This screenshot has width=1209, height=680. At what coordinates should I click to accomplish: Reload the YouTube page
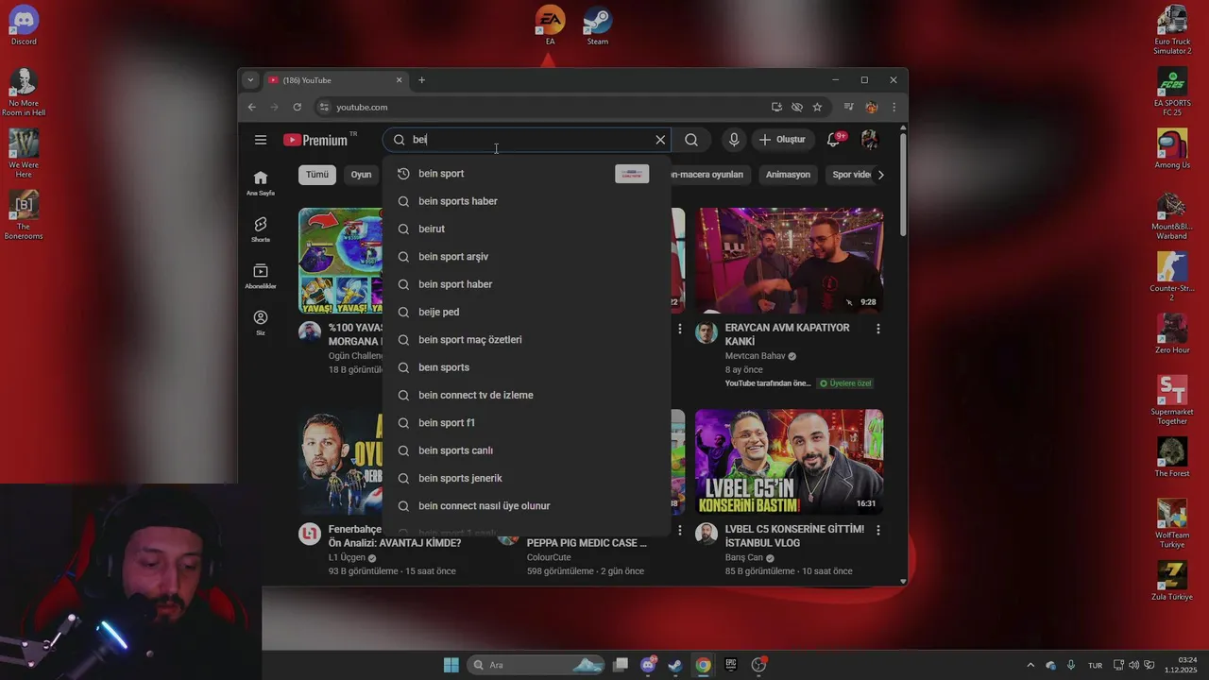[x=297, y=108]
